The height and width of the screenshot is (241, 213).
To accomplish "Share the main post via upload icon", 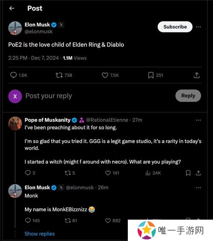I will (197, 75).
